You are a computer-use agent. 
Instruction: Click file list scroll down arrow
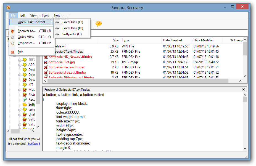coord(245,76)
